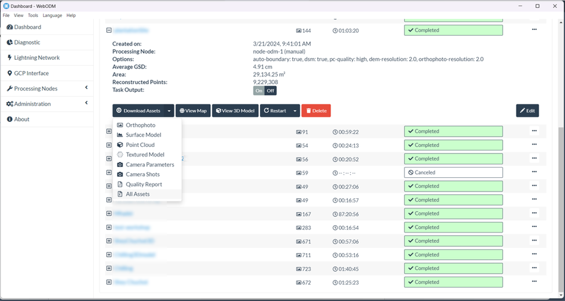Download the Surface Model asset
This screenshot has height=301, width=565.
pyautogui.click(x=147, y=135)
